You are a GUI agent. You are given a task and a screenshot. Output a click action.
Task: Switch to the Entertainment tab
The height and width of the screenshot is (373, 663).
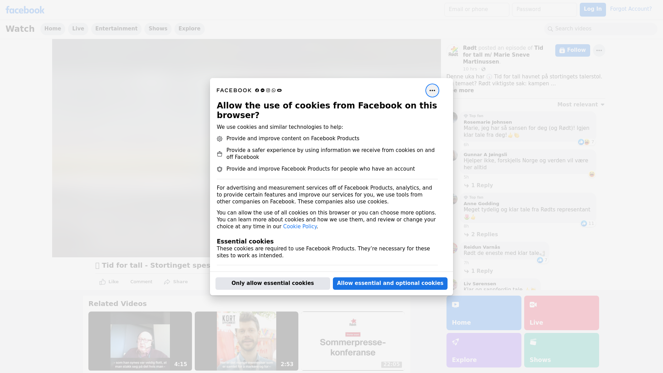click(116, 29)
